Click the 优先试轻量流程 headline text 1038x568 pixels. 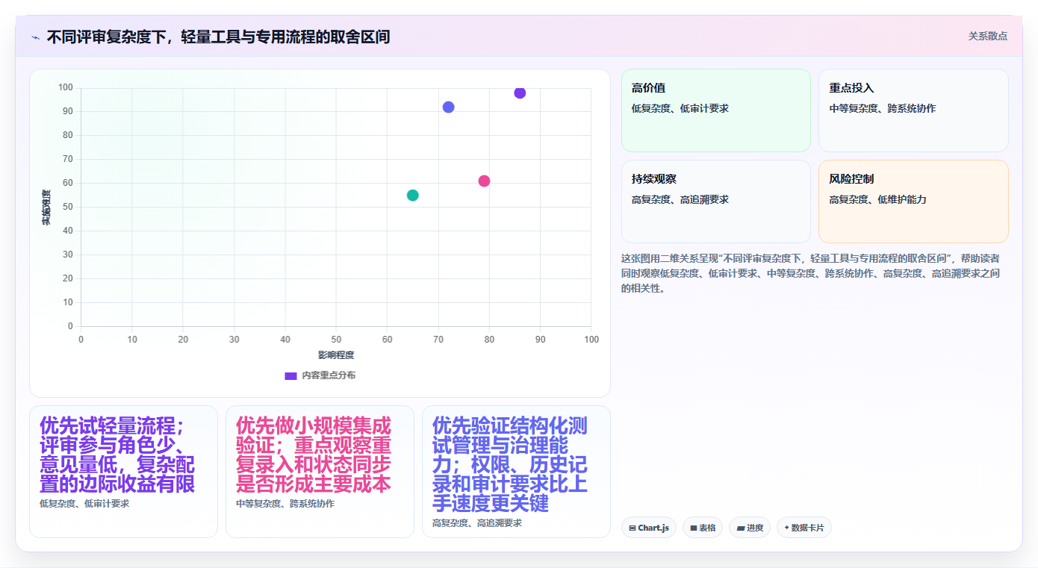(117, 455)
